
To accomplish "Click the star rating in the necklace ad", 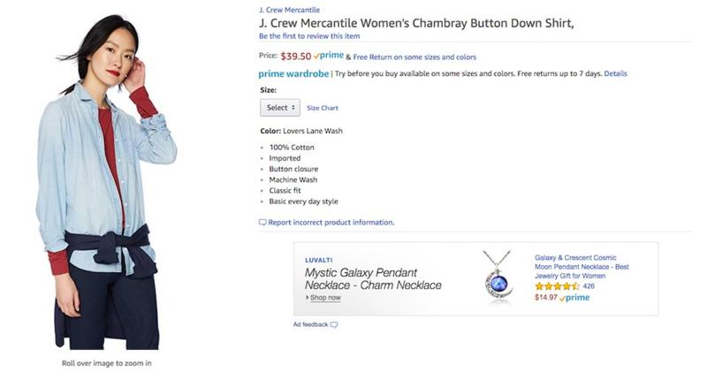I will [x=557, y=286].
